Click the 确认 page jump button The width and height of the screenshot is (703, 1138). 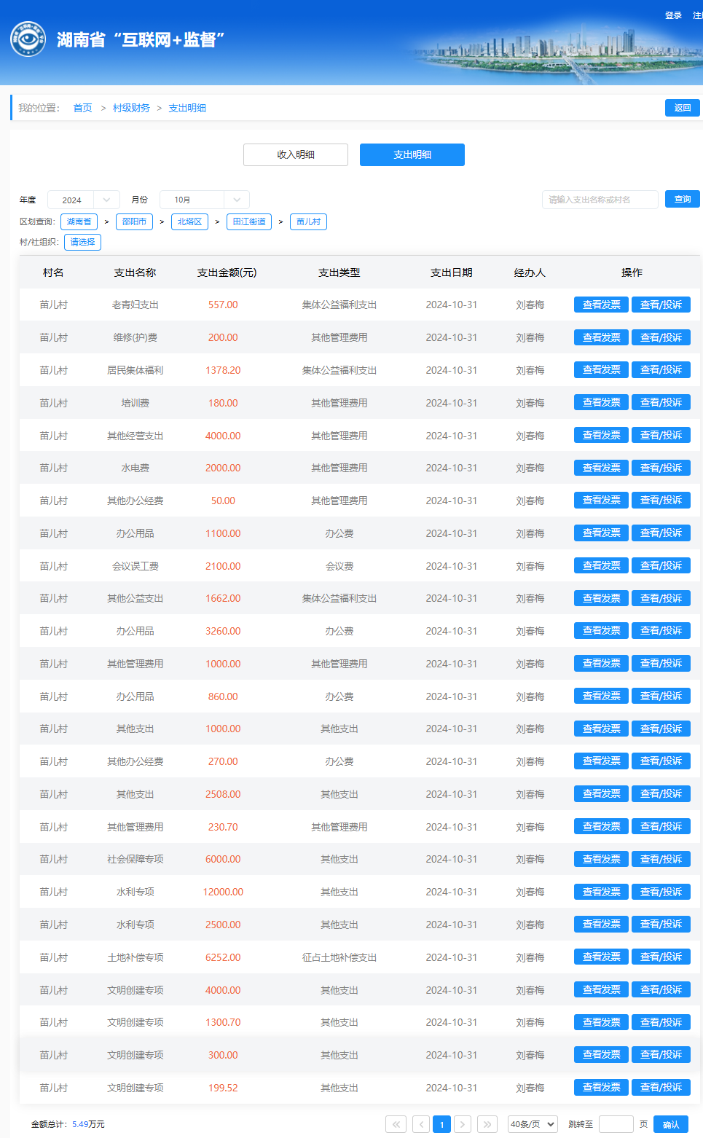[x=671, y=1124]
